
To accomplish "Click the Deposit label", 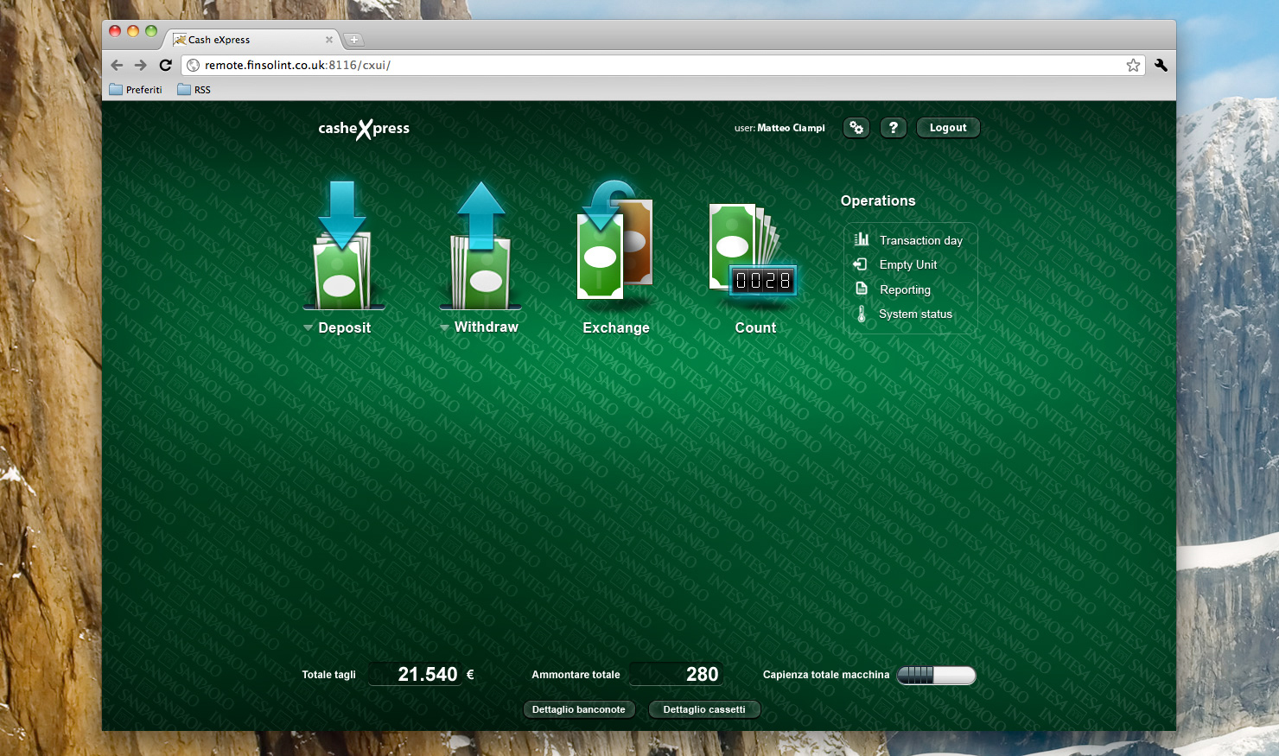I will [x=344, y=327].
